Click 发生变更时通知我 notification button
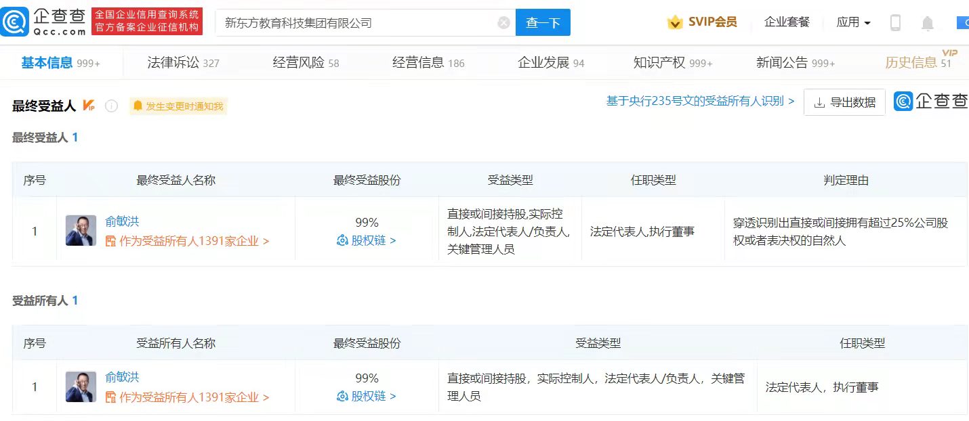 (x=178, y=106)
